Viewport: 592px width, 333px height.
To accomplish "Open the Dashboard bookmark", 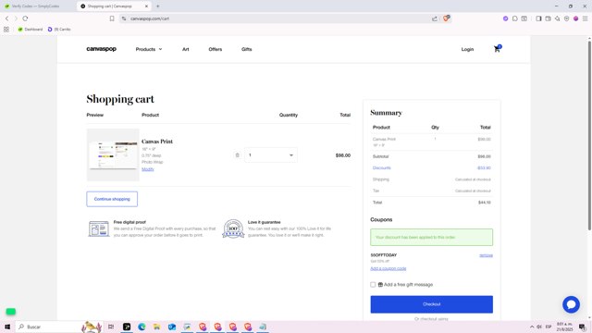I will 31,29.
